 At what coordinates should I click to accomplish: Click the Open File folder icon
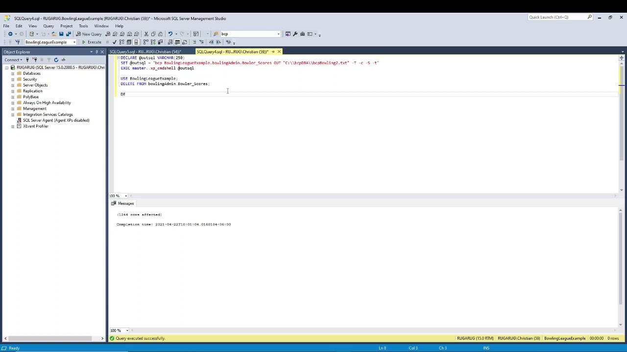pyautogui.click(x=54, y=34)
